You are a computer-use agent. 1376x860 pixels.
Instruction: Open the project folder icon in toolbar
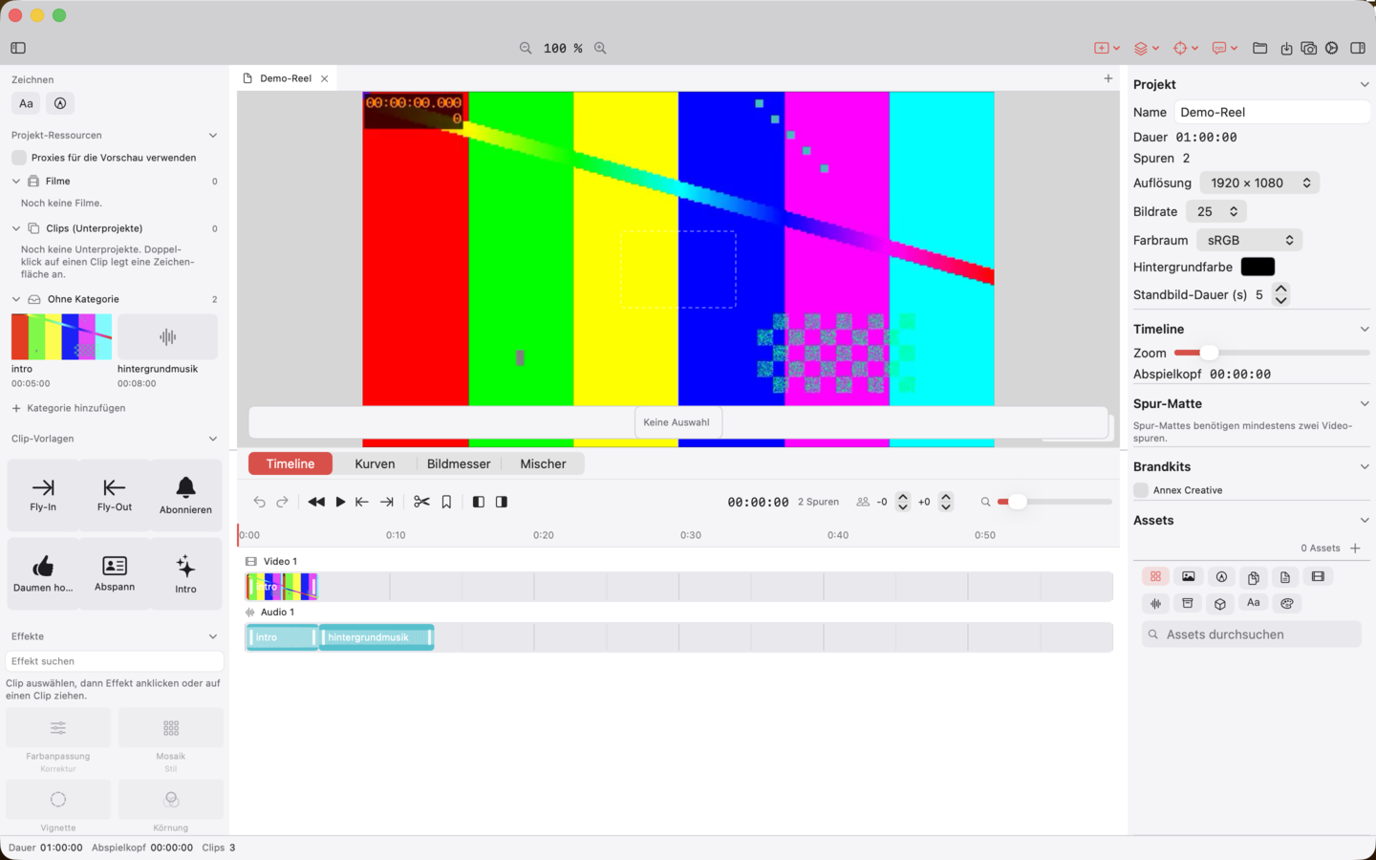(x=1260, y=48)
